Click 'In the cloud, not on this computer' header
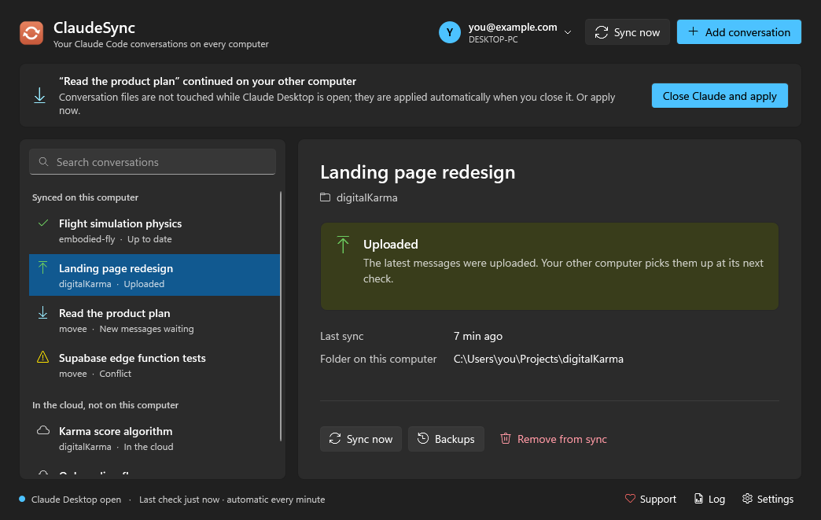Viewport: 821px width, 520px height. pyautogui.click(x=105, y=405)
